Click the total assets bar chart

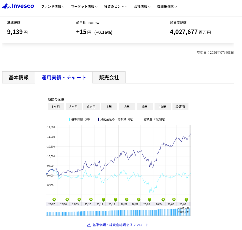[118, 212]
